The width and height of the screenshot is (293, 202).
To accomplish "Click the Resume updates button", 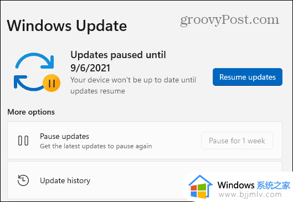I will [x=248, y=77].
